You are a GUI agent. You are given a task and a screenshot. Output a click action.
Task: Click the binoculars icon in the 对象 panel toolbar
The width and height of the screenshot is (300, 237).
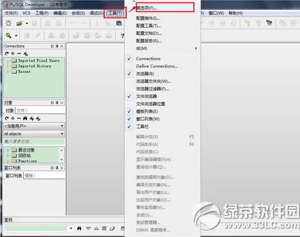(x=25, y=118)
